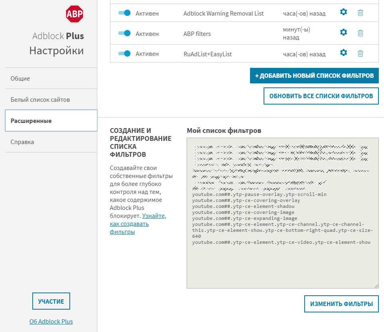Click Добавить новый список фильтров button

314,75
